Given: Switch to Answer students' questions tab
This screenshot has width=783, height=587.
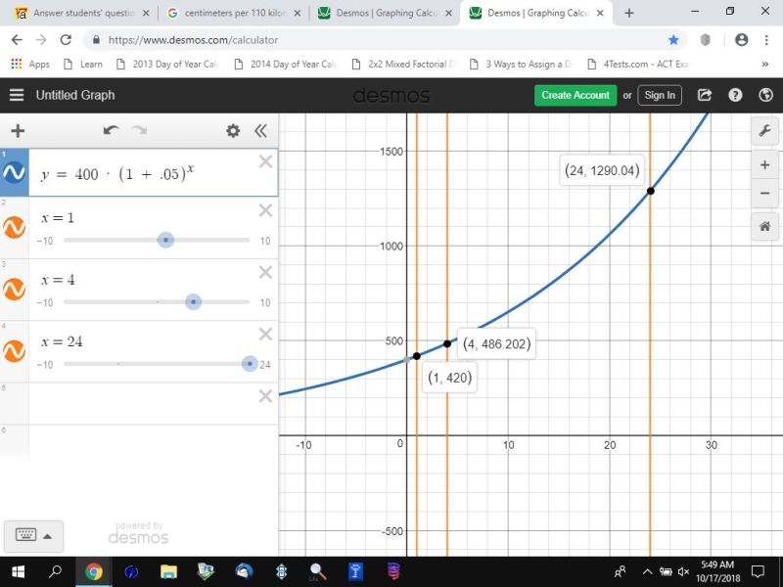Looking at the screenshot, I should tap(84, 13).
